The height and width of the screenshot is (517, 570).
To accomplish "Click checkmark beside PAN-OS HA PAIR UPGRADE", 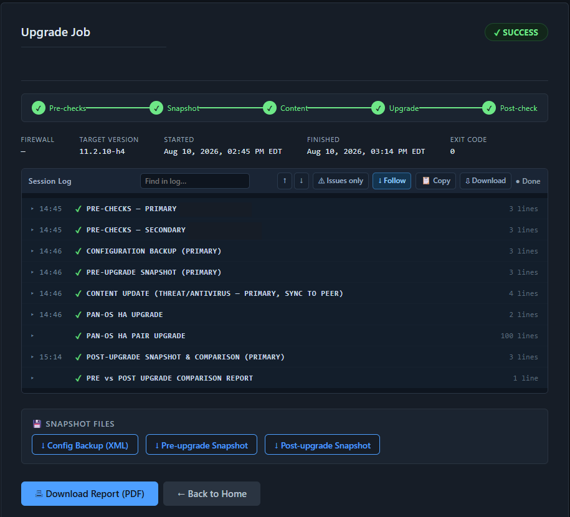I will coord(78,336).
